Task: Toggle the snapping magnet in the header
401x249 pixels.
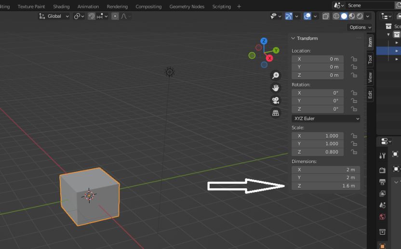Action: point(92,16)
